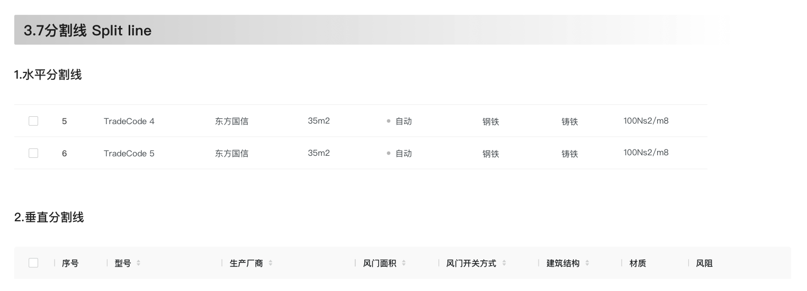The height and width of the screenshot is (291, 807).
Task: Sort by the 型号 column sort icon
Action: [139, 263]
